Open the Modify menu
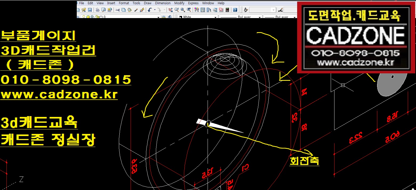 179,3
